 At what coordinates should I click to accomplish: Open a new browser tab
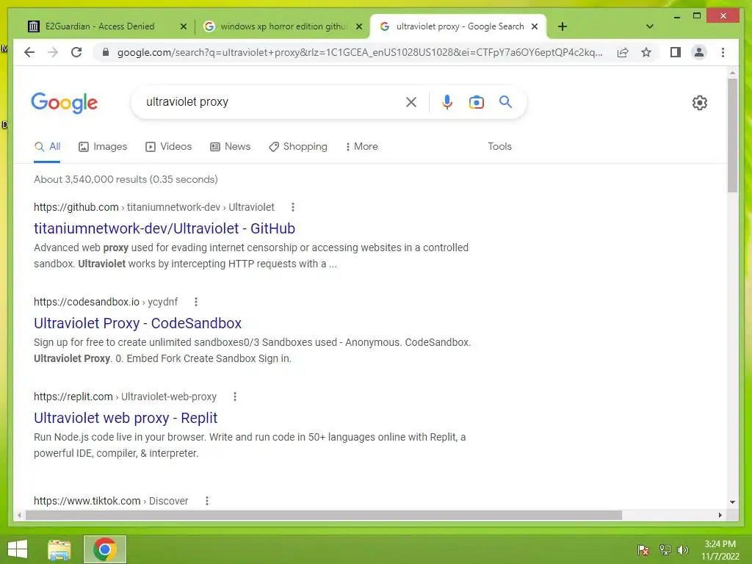click(563, 27)
